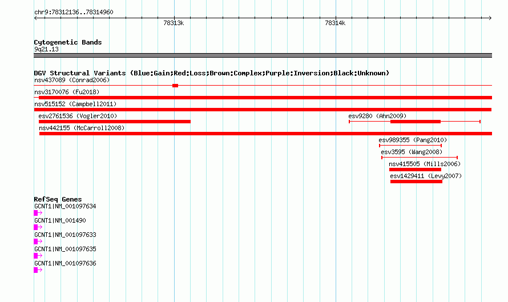Click the esv989355 (Pang2010) label
508x302 pixels.
(413, 140)
